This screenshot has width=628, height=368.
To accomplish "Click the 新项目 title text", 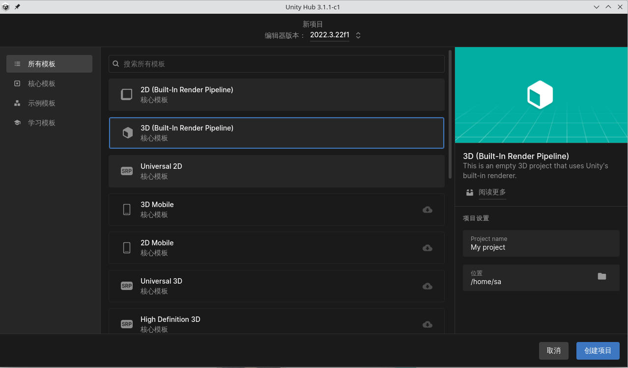I will pos(313,24).
